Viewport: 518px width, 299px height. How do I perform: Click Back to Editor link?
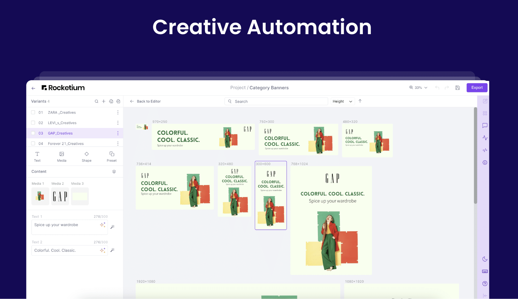coord(145,101)
